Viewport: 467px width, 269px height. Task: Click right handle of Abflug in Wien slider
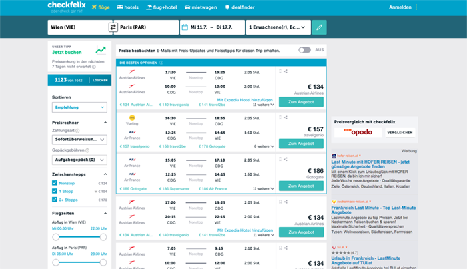tap(103, 237)
